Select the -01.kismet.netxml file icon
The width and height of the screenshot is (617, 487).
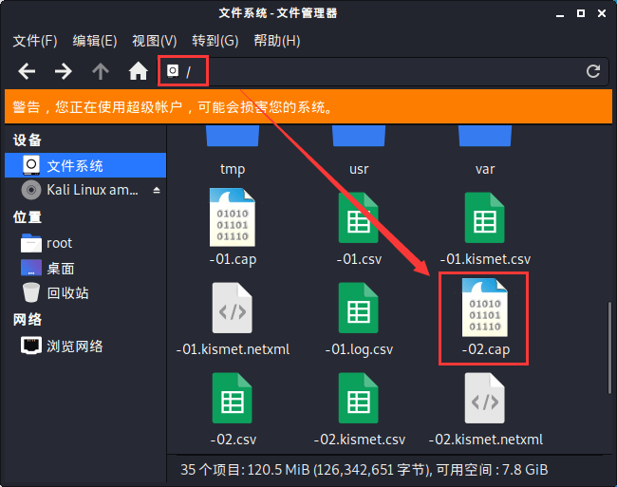(x=233, y=308)
